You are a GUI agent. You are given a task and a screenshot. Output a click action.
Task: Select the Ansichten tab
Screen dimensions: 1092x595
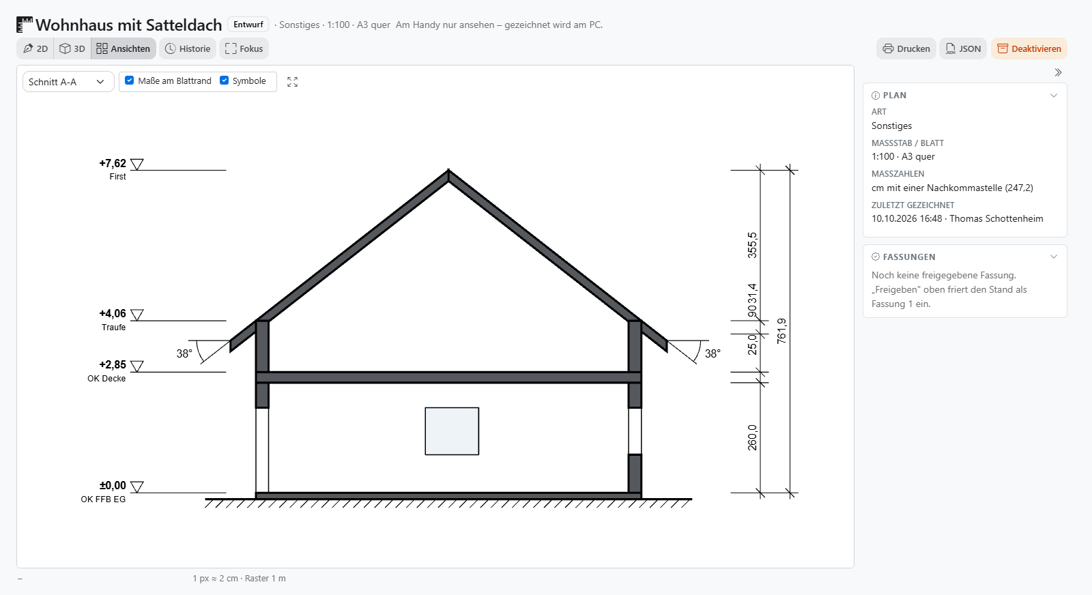pos(124,48)
